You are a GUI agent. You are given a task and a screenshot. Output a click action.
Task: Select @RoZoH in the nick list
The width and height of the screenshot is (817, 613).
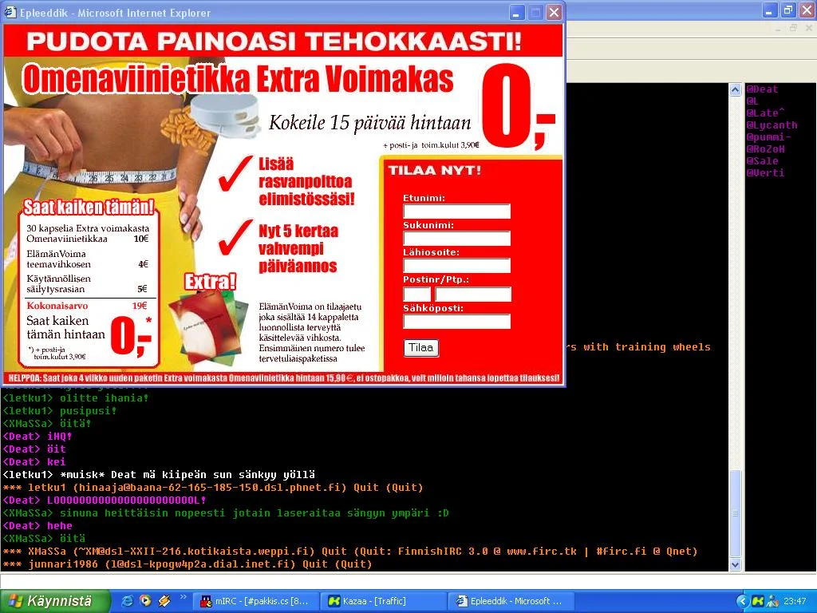point(766,149)
